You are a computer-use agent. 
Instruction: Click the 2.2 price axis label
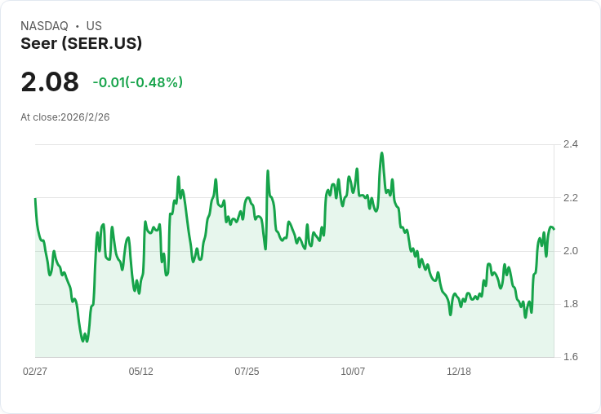pyautogui.click(x=570, y=198)
